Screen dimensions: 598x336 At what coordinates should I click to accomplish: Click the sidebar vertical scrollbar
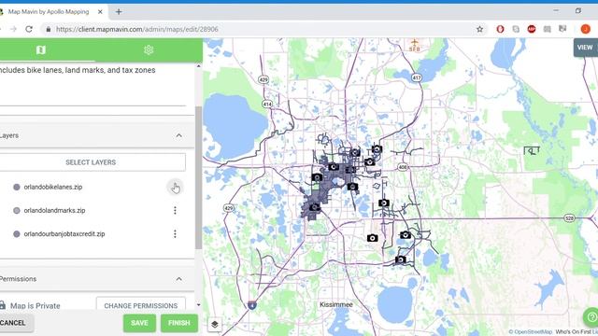pyautogui.click(x=198, y=177)
